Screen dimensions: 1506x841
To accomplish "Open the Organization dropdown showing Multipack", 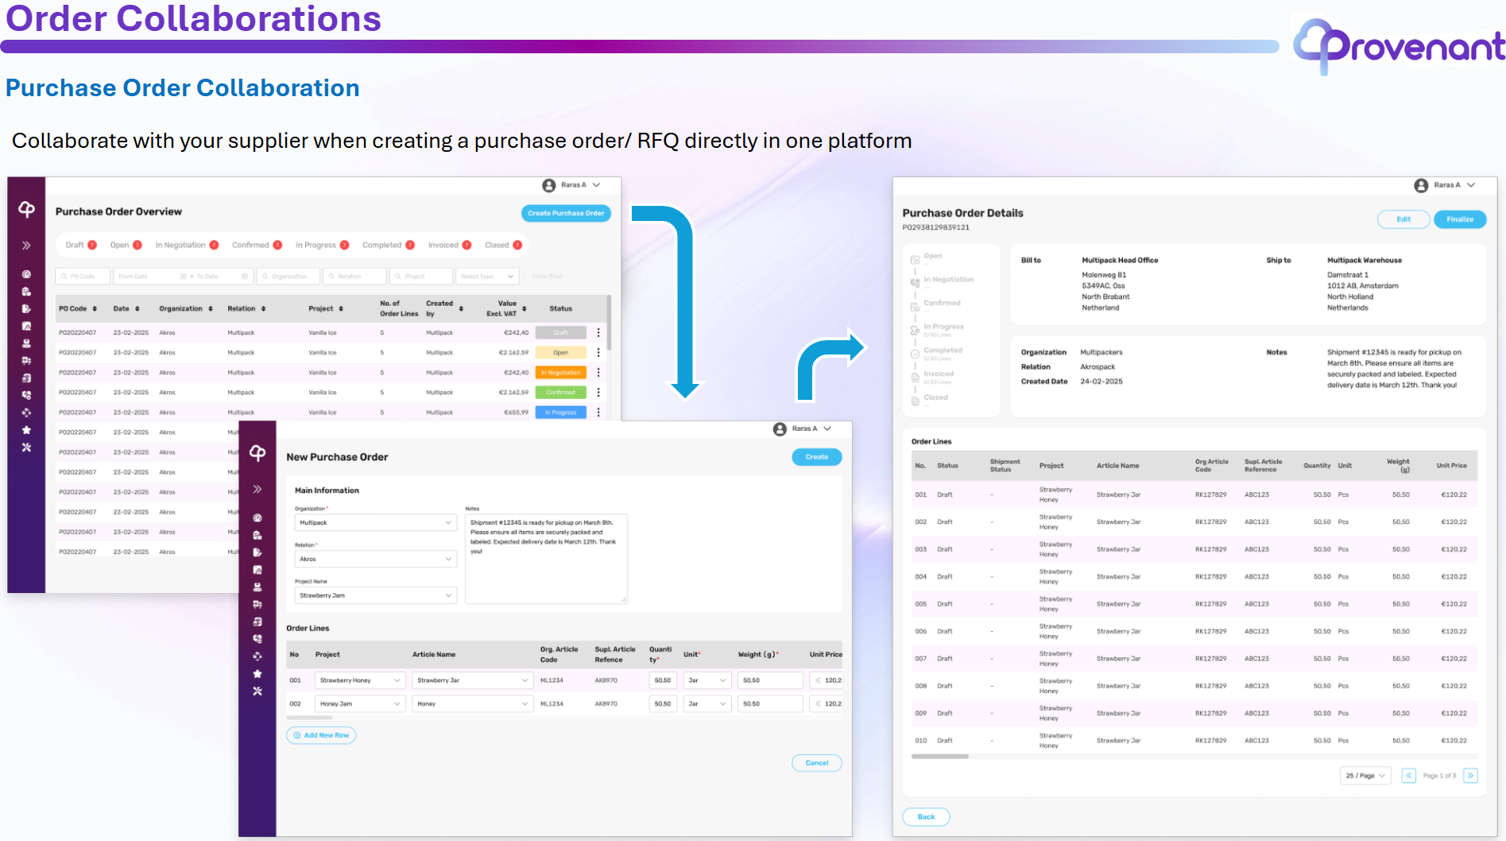I will pos(376,522).
